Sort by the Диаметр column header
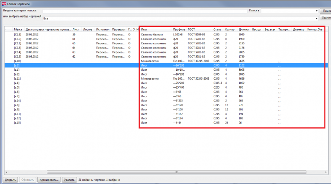Screen dimensions: 331x184 pyautogui.click(x=298, y=29)
